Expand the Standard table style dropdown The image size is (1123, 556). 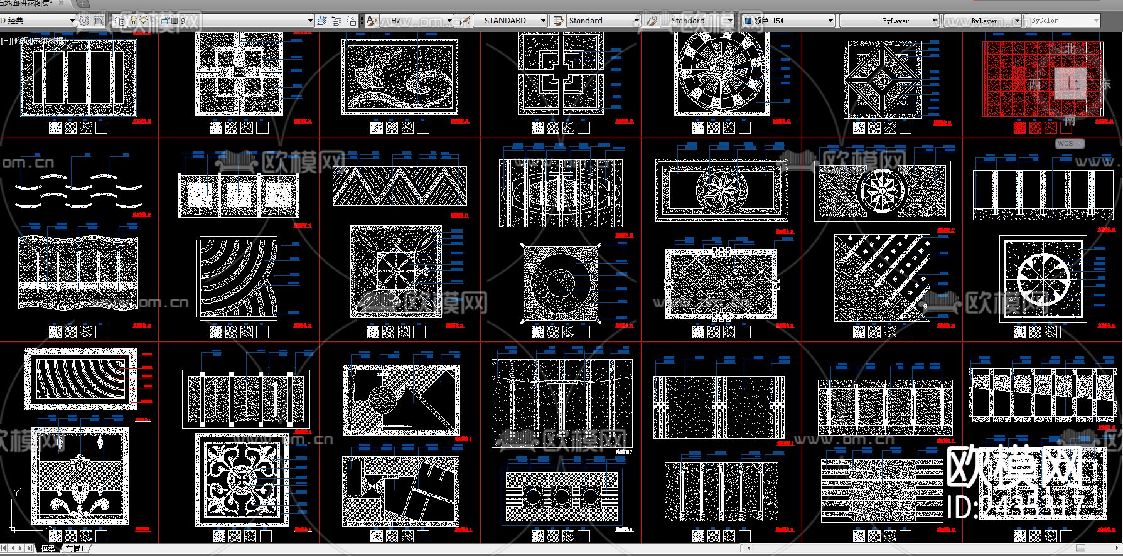tap(637, 21)
